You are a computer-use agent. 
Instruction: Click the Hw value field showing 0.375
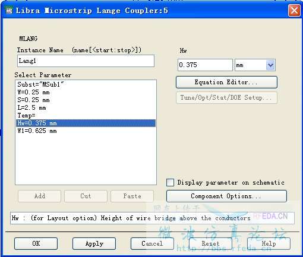[x=205, y=65]
